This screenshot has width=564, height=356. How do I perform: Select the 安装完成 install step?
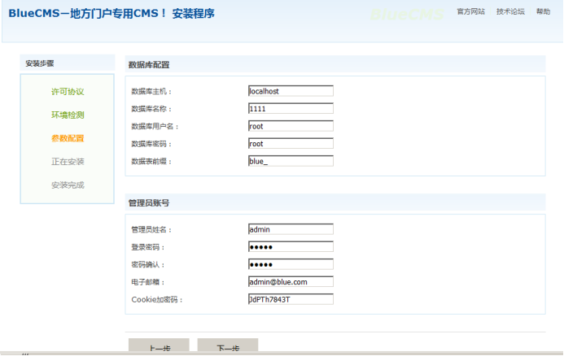click(x=68, y=185)
